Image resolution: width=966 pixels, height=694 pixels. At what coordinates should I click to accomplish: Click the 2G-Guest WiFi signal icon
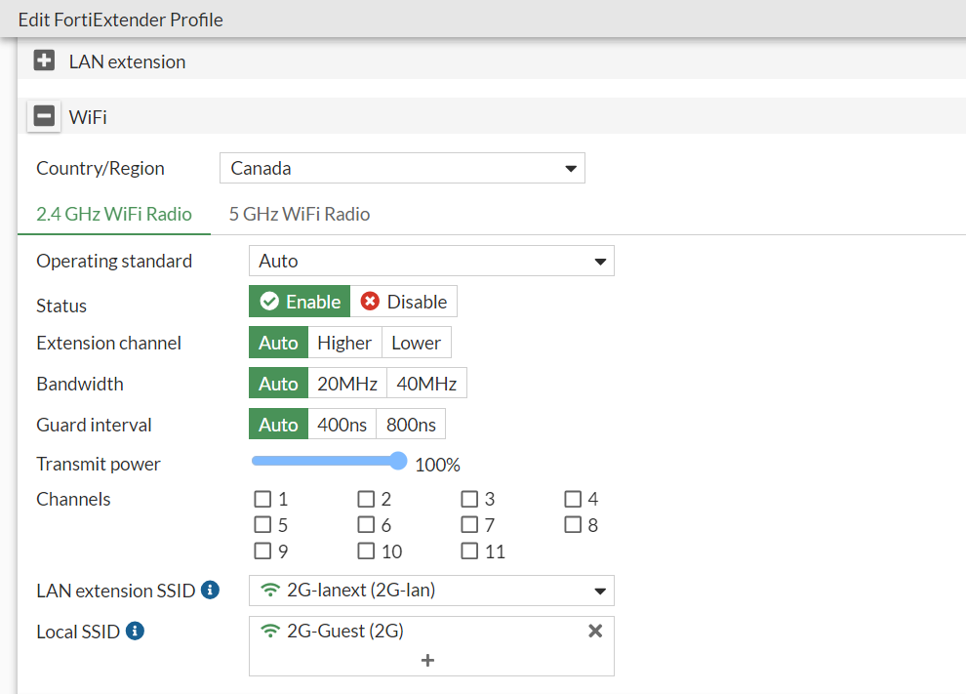point(271,632)
